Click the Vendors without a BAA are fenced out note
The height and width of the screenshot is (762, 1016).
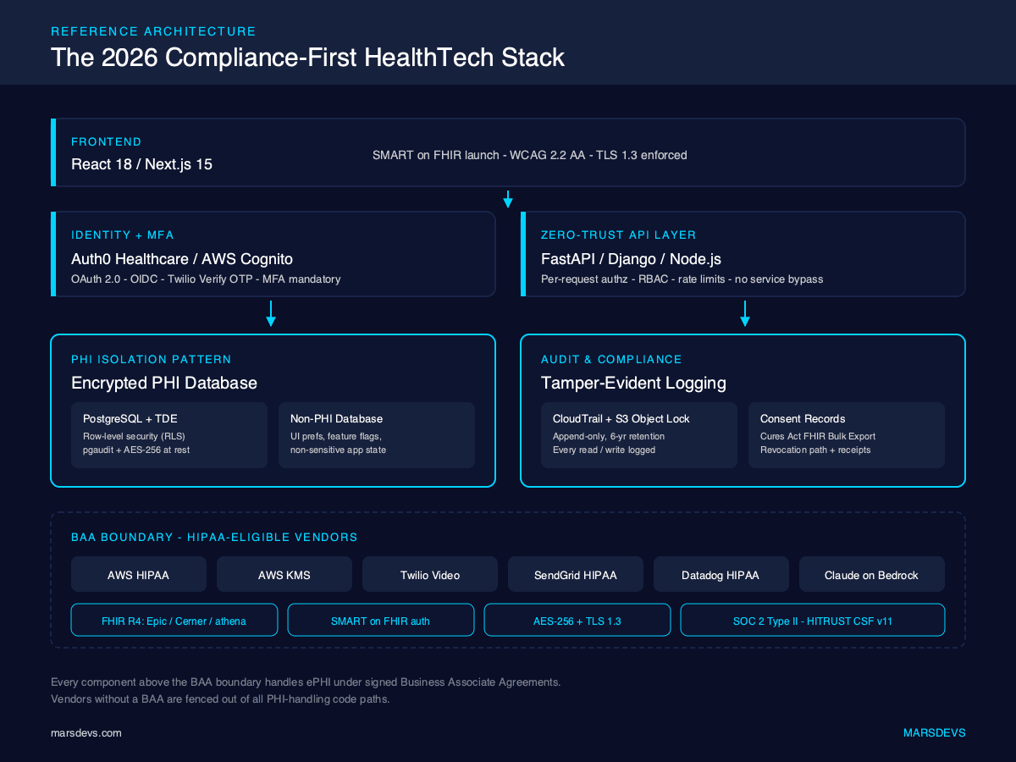[220, 699]
